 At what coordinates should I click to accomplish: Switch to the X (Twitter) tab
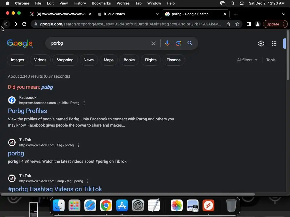coord(61,14)
